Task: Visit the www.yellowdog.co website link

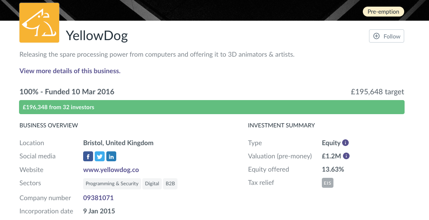Action: (111, 170)
